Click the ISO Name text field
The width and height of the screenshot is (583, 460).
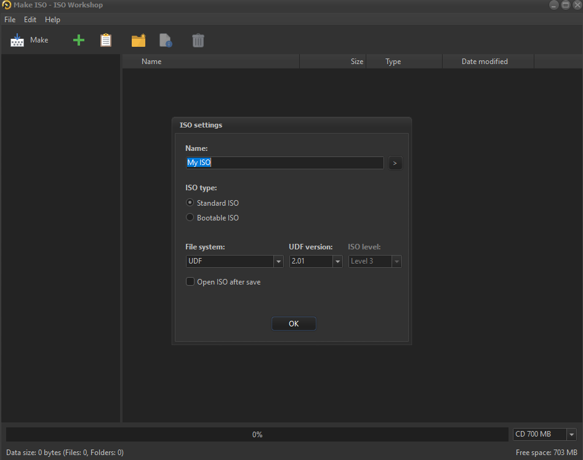(284, 163)
